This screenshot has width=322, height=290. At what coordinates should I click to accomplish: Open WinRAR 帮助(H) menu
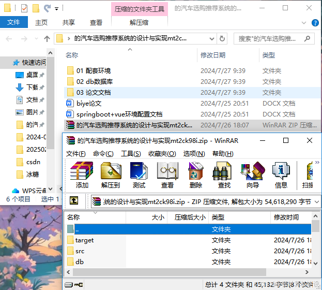click(223, 153)
